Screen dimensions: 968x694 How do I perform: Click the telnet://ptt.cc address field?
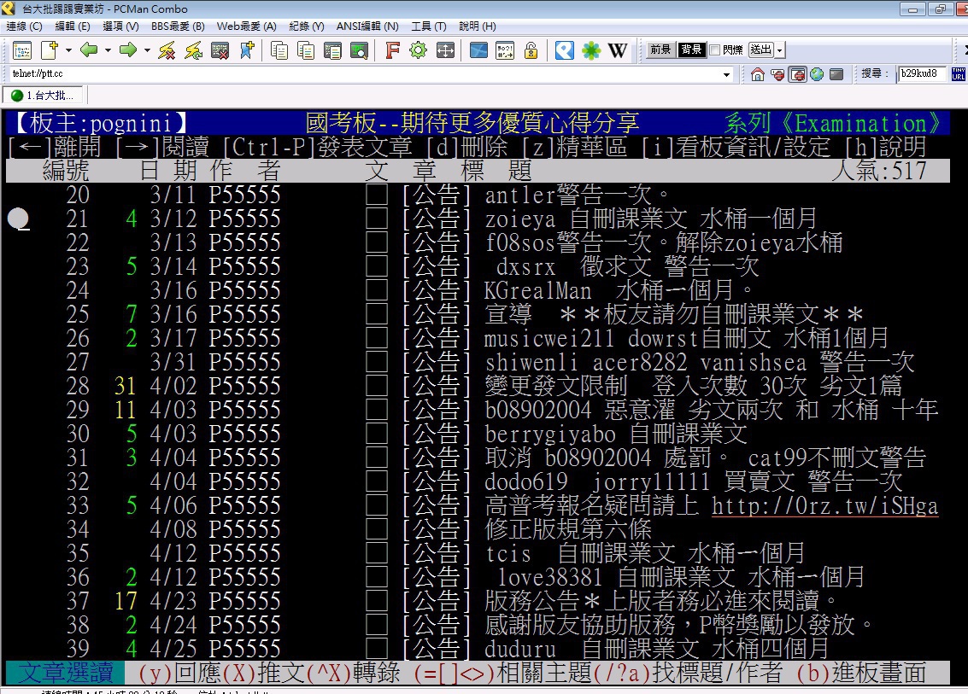click(x=364, y=74)
